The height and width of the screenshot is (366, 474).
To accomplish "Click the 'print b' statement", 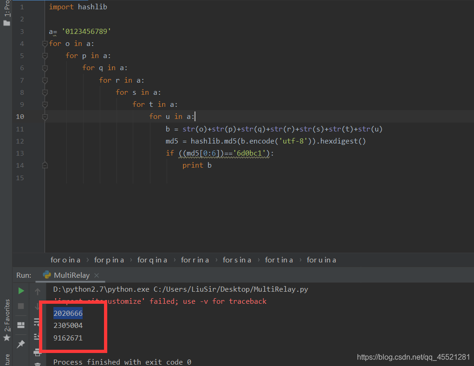I will pos(197,165).
